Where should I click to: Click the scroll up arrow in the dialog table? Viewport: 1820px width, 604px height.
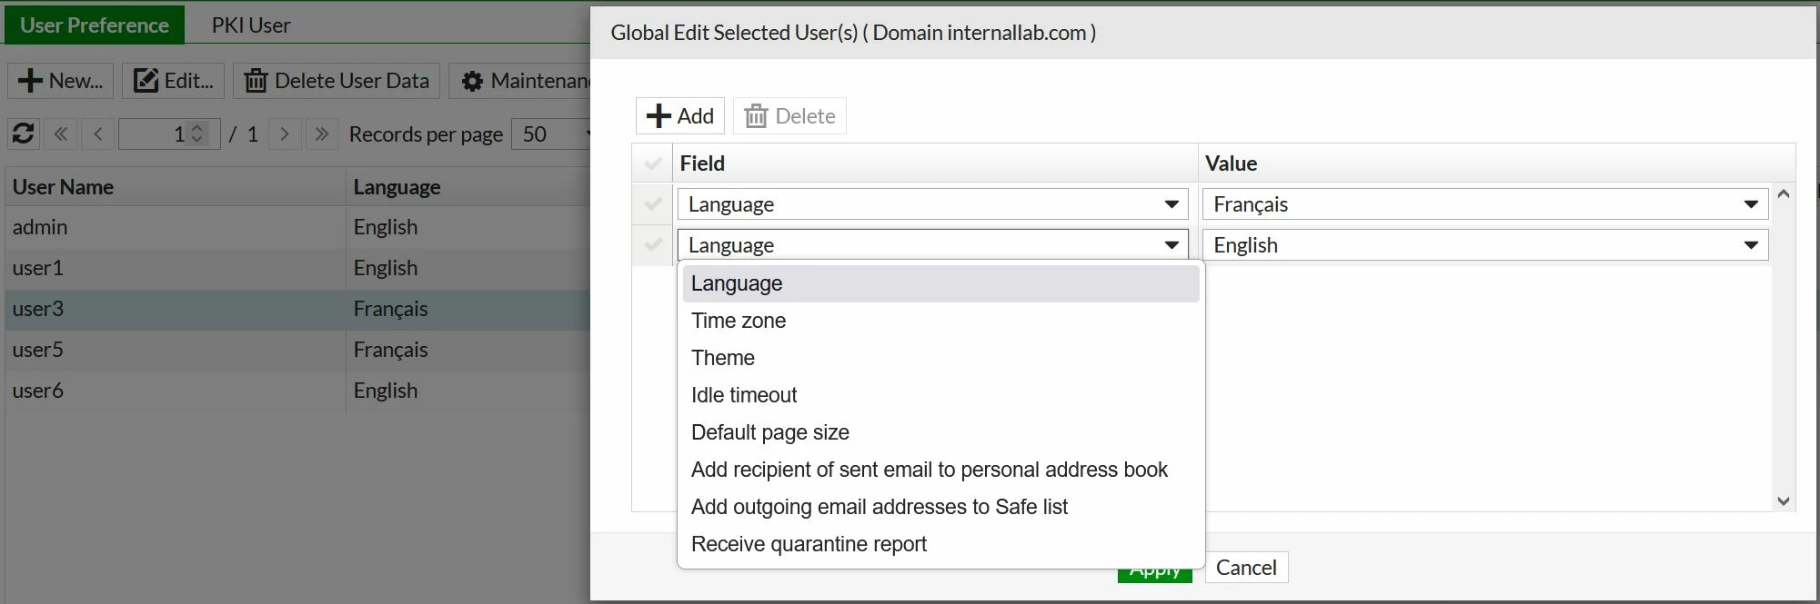pos(1784,193)
